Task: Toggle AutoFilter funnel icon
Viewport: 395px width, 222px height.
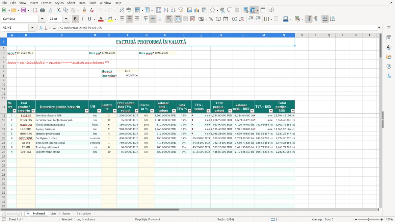Action: click(180, 10)
